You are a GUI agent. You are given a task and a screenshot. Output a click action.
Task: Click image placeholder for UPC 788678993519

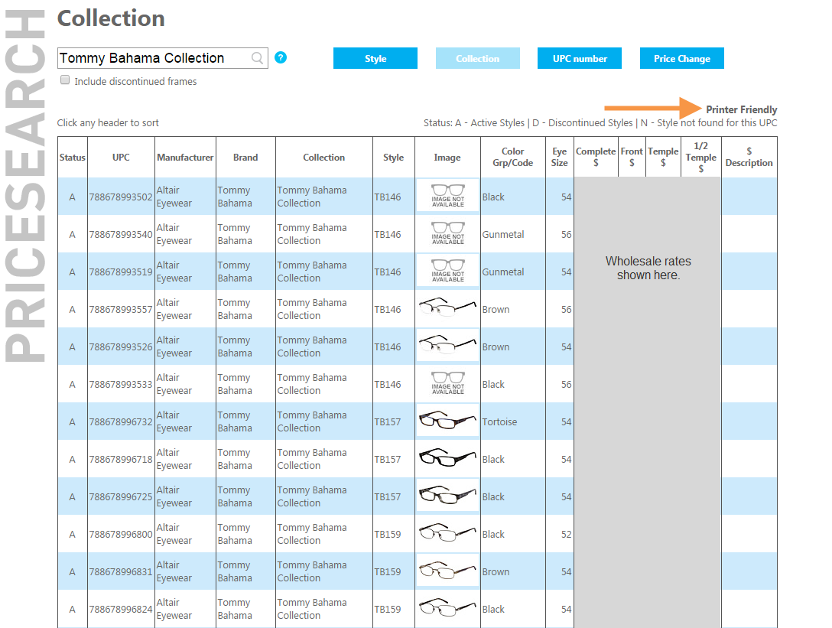pyautogui.click(x=448, y=272)
